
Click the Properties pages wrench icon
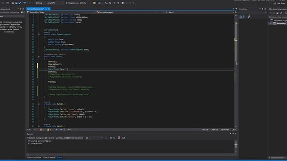(x=249, y=17)
